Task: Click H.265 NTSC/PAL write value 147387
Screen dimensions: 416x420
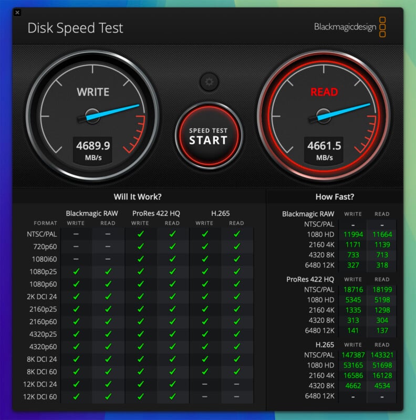Action: pos(353,355)
